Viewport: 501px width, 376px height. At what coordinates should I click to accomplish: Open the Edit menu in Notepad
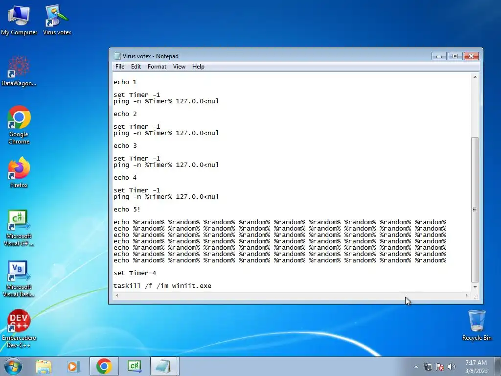136,67
